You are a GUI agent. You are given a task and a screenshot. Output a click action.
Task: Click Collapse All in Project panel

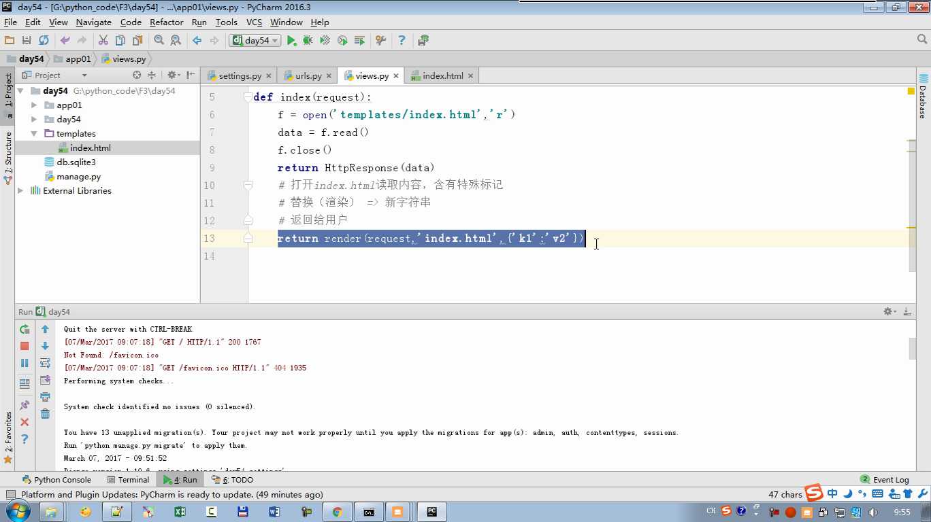[x=152, y=75]
